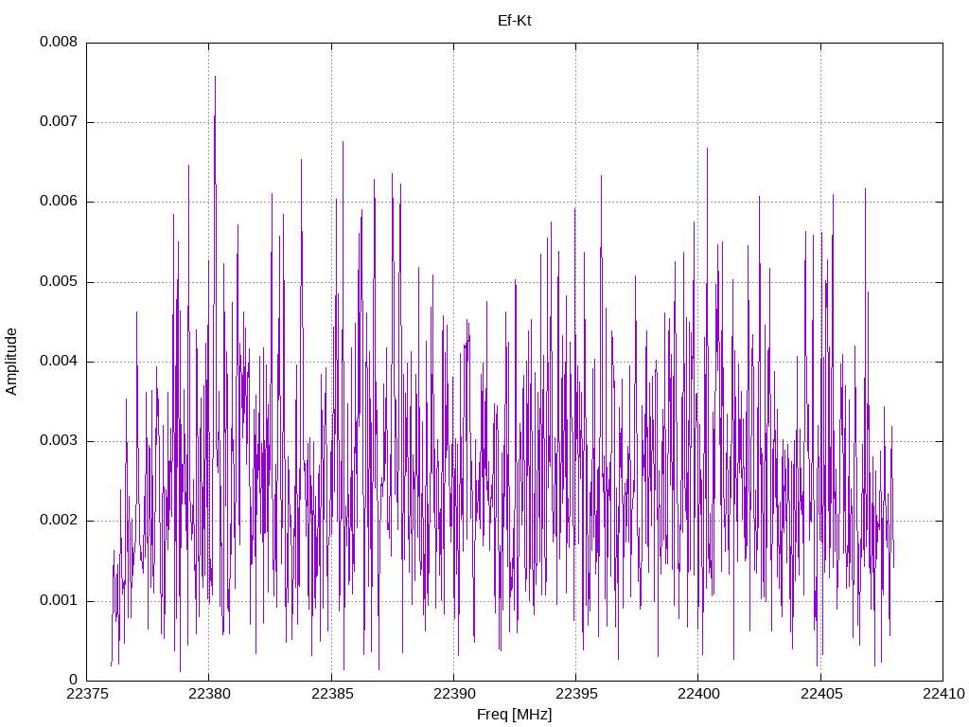
Task: Click the plot title "Ef-Kt"
Action: point(514,21)
